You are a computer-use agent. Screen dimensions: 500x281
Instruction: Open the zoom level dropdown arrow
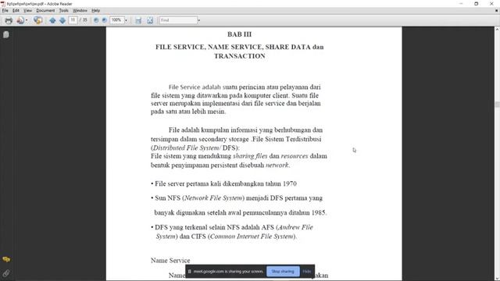(126, 20)
